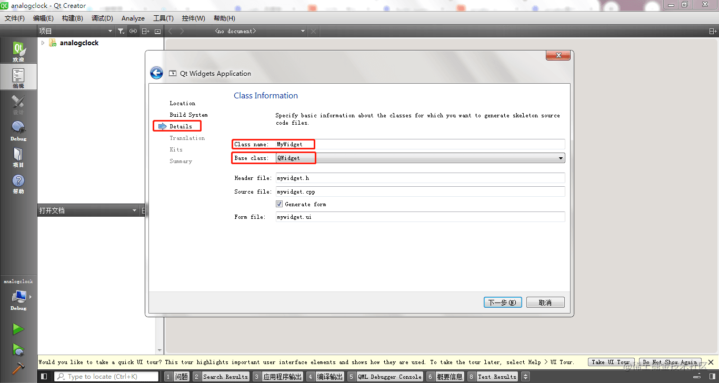719x383 pixels.
Task: Open the Test Results output pane
Action: click(493, 377)
